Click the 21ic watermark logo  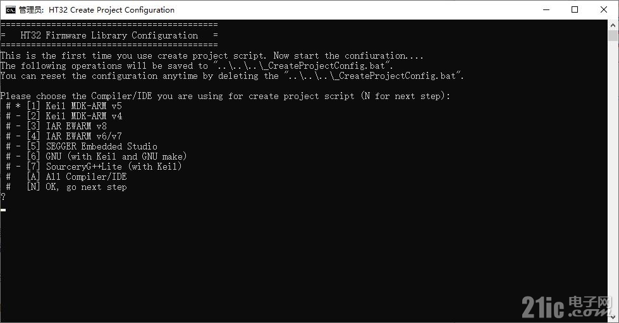[568, 307]
